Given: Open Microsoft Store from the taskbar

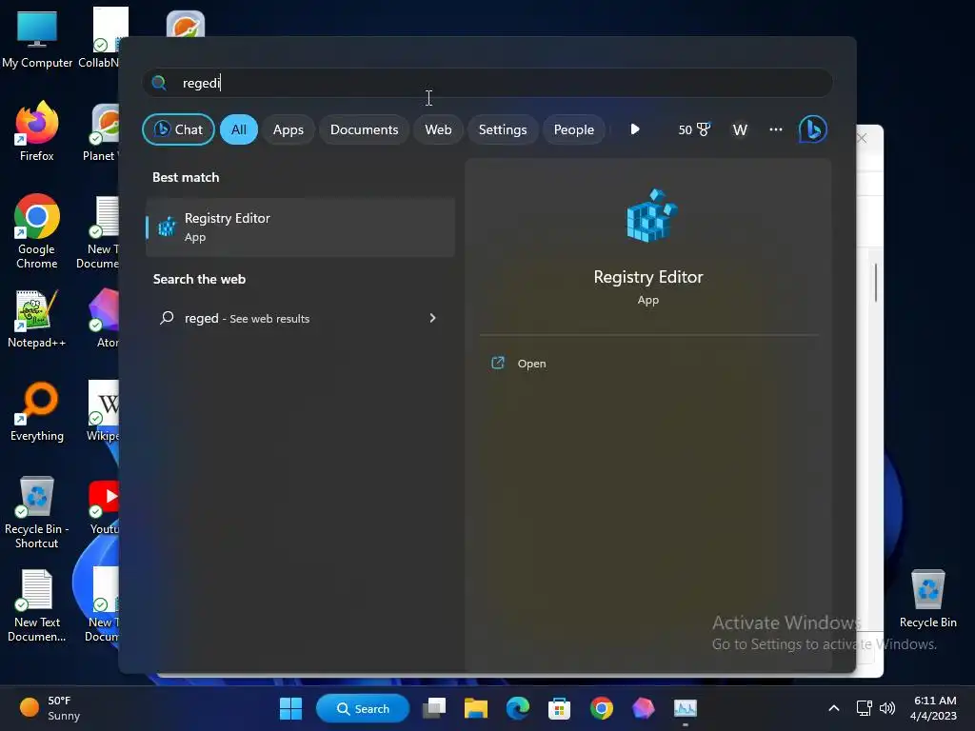Looking at the screenshot, I should click(x=559, y=708).
